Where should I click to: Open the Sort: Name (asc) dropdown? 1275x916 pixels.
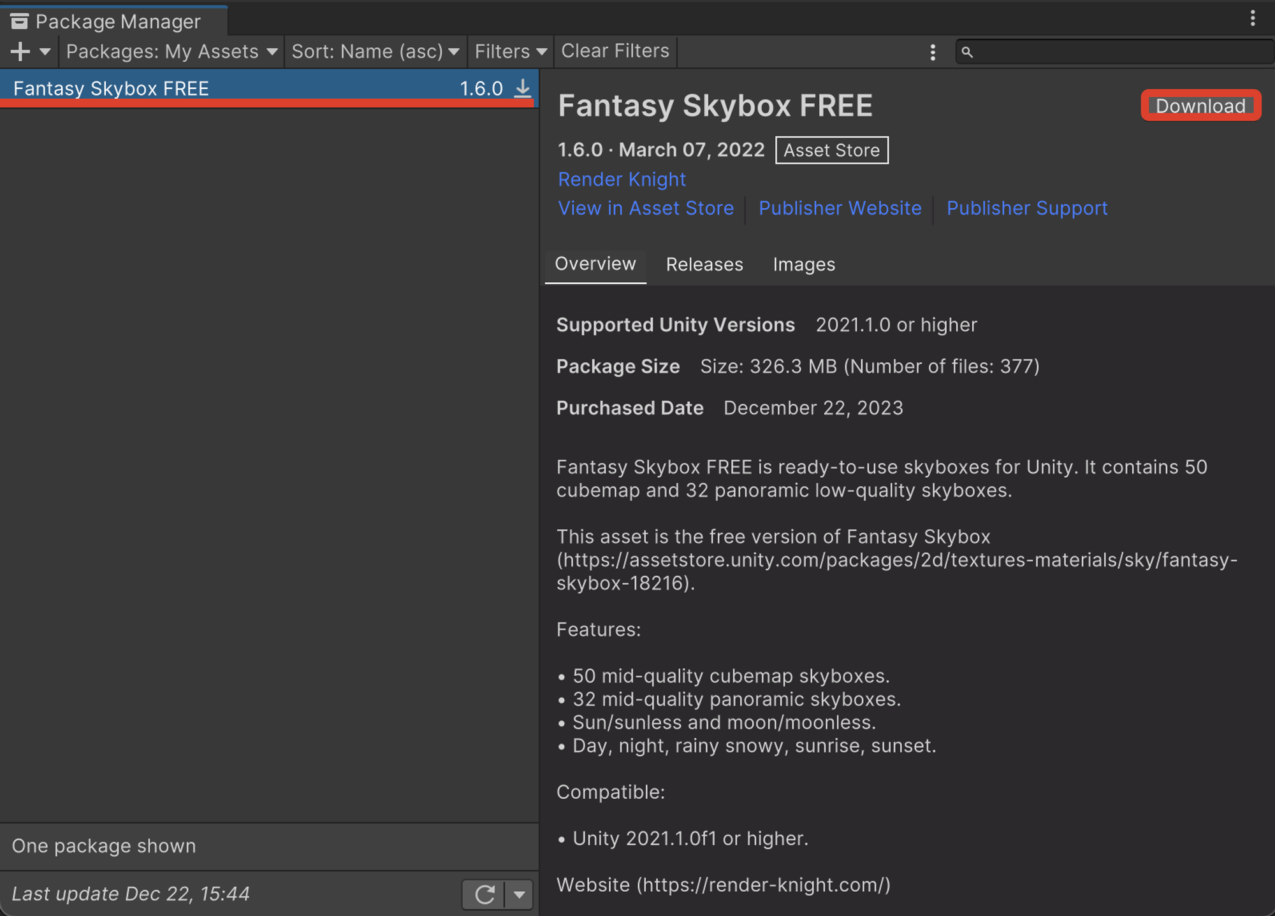[375, 52]
